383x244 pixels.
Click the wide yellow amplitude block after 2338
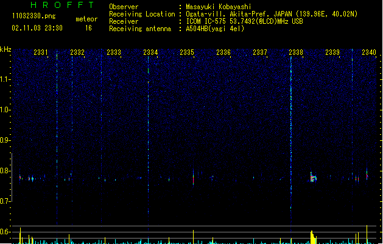(313, 237)
